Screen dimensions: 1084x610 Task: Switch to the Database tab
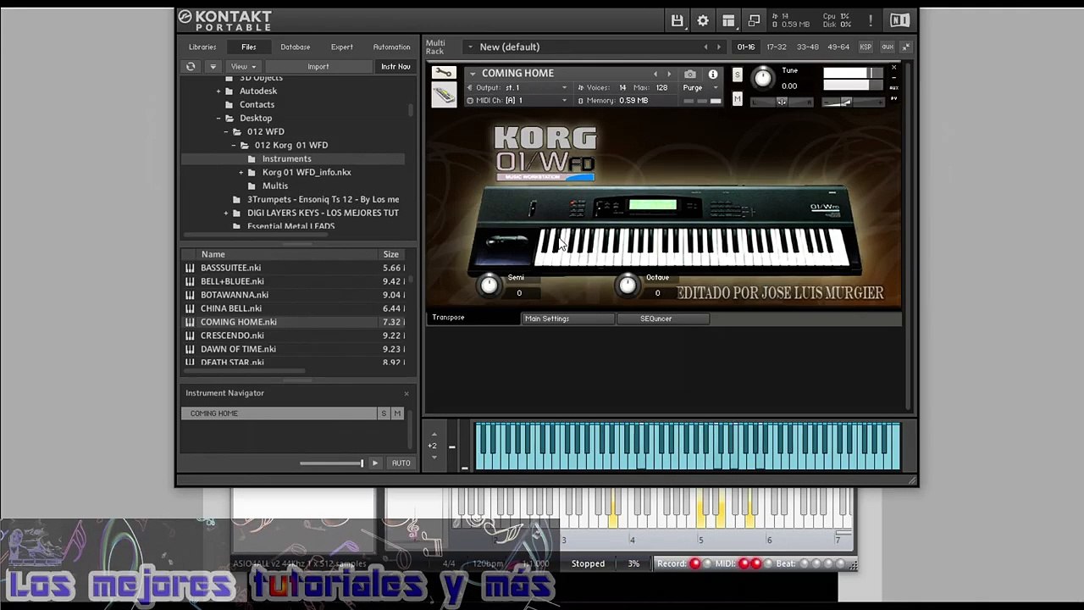coord(296,47)
